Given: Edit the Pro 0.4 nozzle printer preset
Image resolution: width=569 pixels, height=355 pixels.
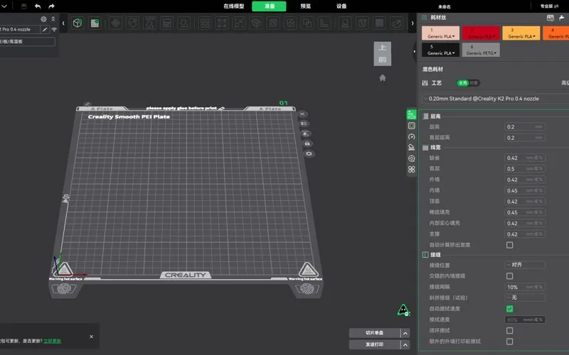Looking at the screenshot, I should tap(45, 29).
